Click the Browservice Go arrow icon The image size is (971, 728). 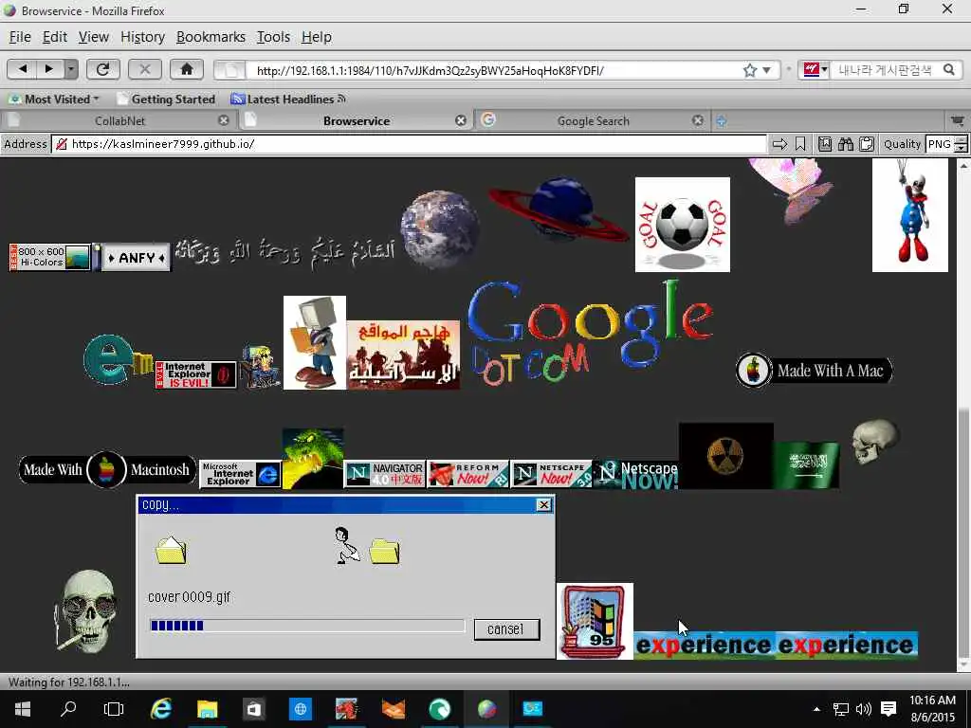coord(779,144)
